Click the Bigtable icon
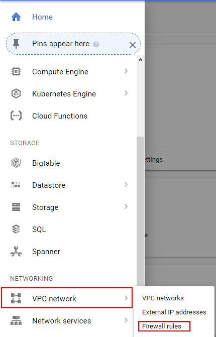This screenshot has width=216, height=337. pyautogui.click(x=16, y=163)
